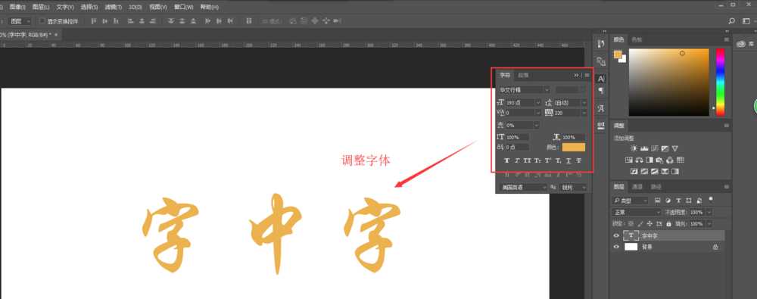Toggle Subscript text style

coord(558,160)
